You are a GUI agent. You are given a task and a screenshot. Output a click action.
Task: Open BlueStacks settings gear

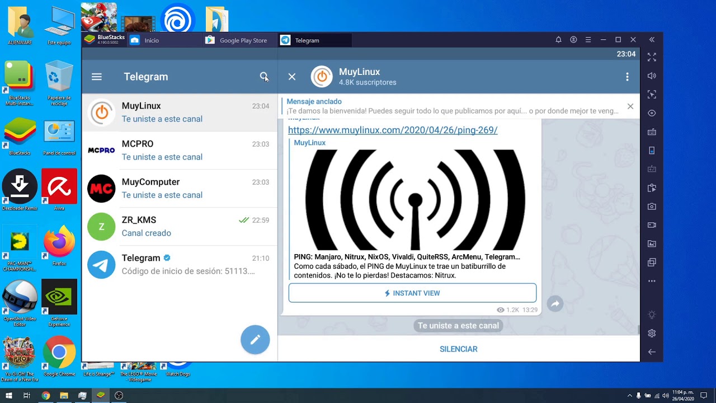[x=652, y=333]
